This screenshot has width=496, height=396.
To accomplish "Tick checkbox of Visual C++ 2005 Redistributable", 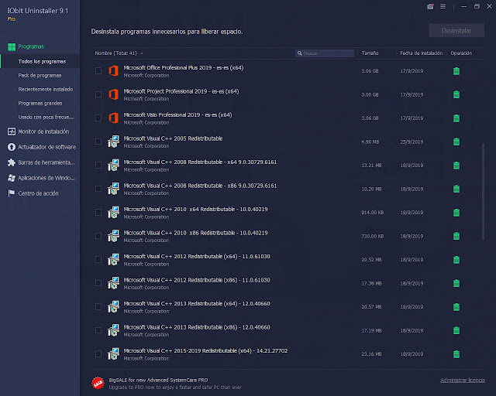I will (98, 142).
